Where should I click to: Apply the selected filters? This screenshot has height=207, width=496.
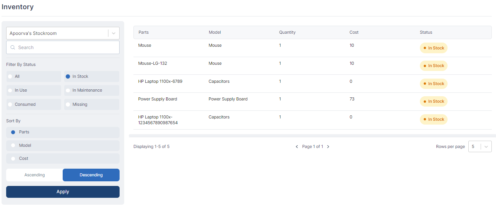click(63, 192)
